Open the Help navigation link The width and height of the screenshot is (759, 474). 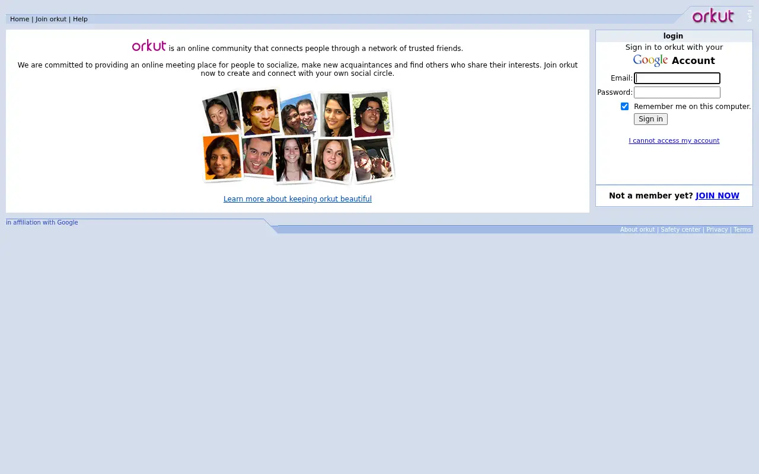pyautogui.click(x=80, y=19)
